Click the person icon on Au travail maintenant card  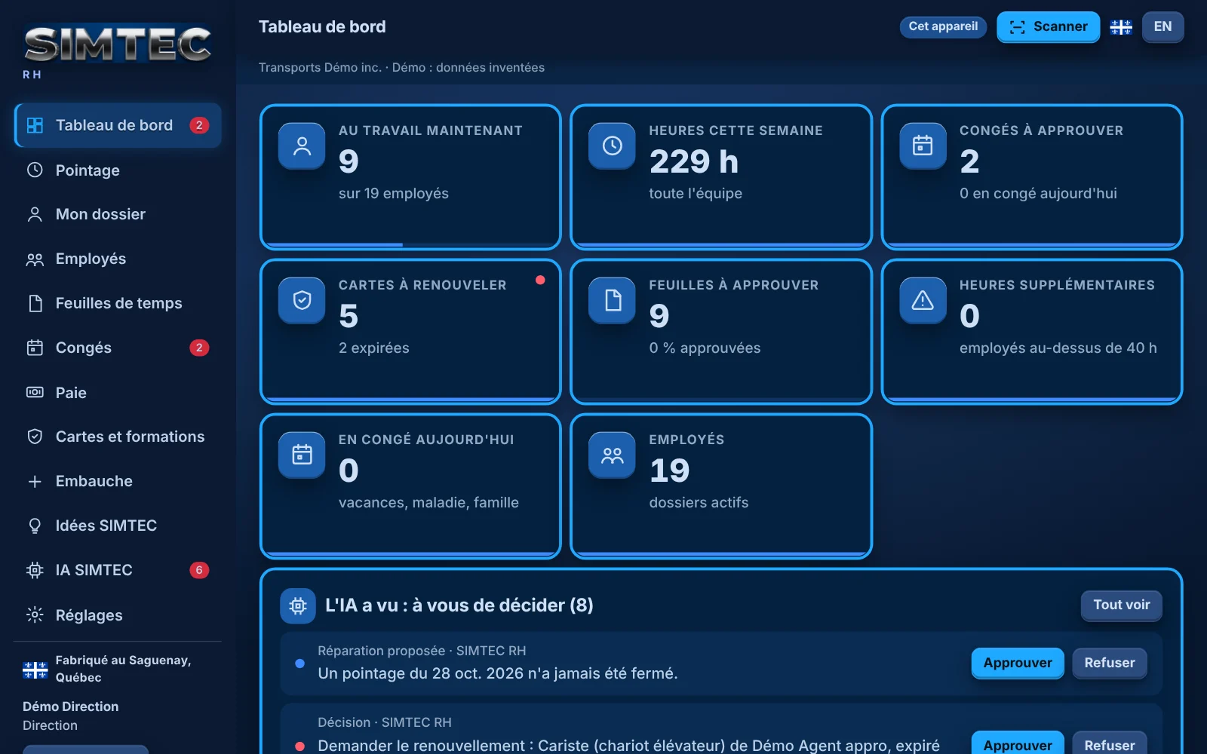(x=302, y=146)
